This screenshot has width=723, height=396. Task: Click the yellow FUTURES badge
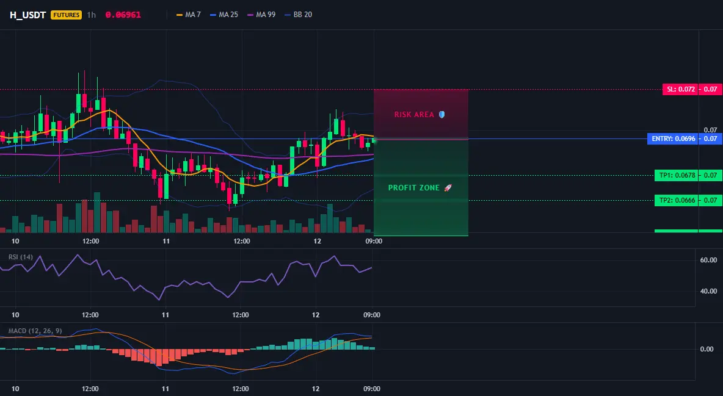pyautogui.click(x=67, y=15)
